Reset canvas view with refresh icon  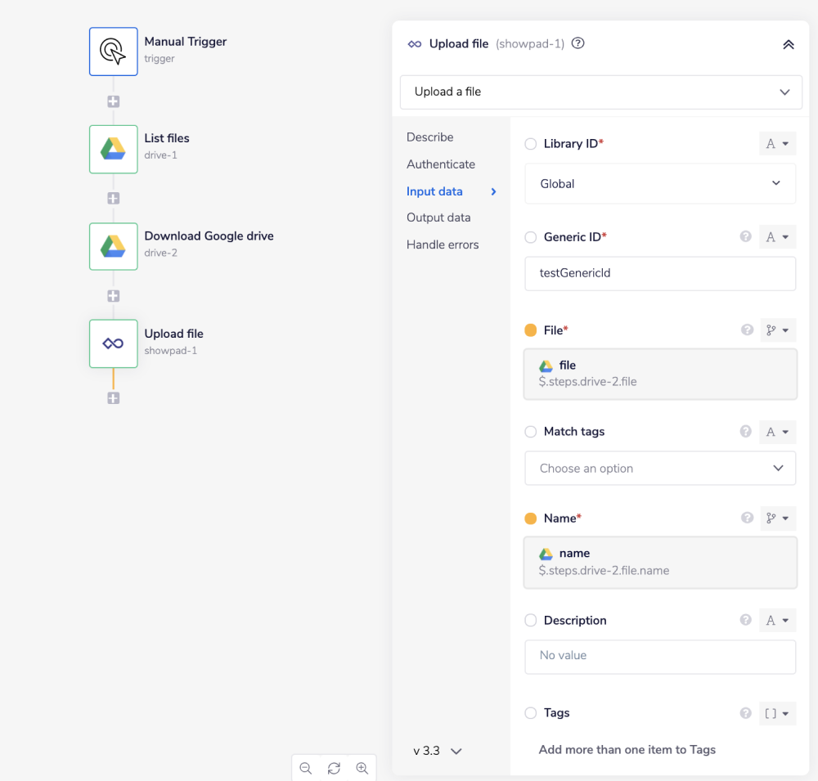[334, 768]
